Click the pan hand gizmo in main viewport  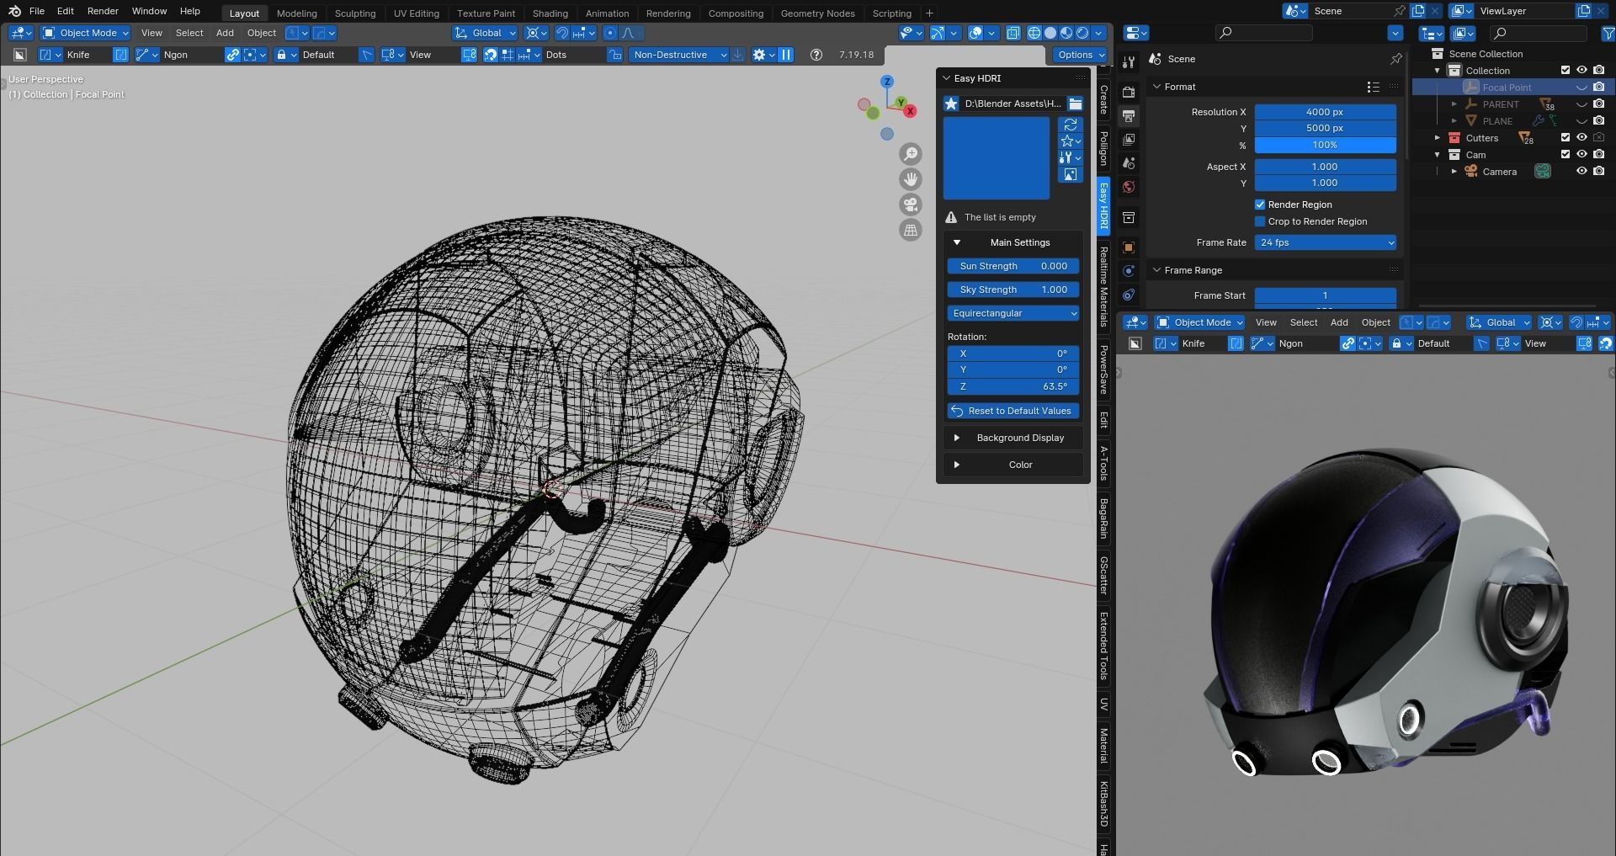coord(910,179)
